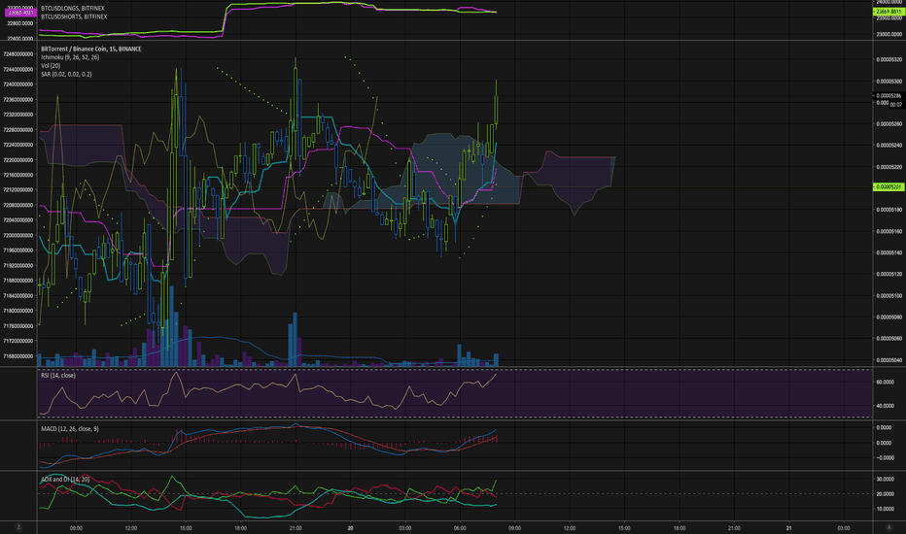Select the Vol (20) indicator legend
The height and width of the screenshot is (534, 906).
click(51, 66)
